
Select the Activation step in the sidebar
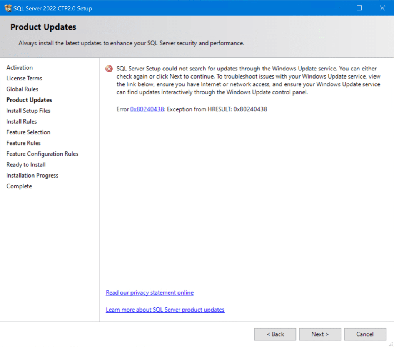coord(20,67)
